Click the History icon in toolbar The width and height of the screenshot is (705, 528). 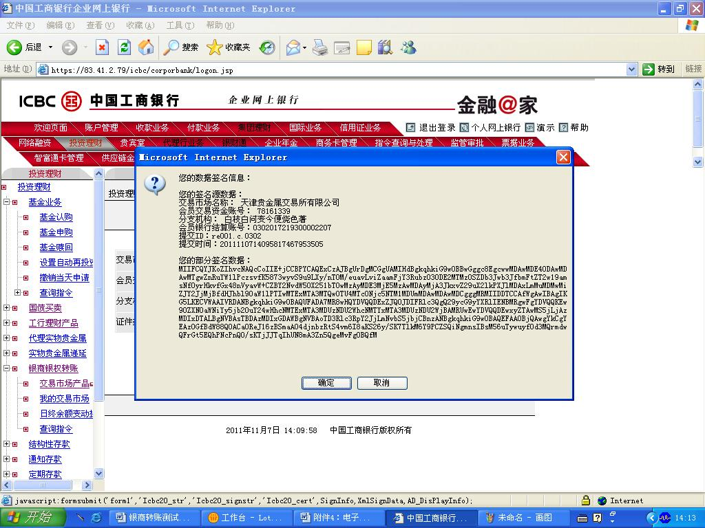click(x=267, y=47)
